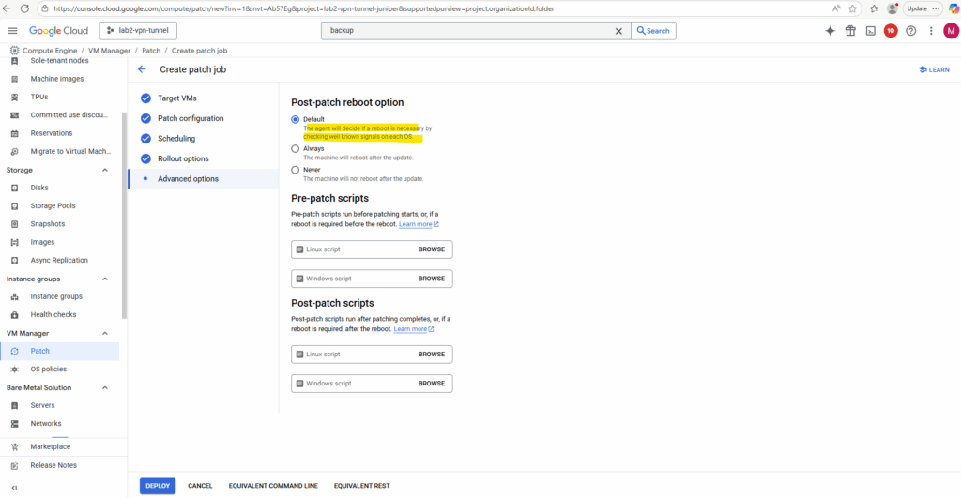Viewport: 961px width, 498px height.
Task: Browse for post-patch Linux script
Action: 432,355
